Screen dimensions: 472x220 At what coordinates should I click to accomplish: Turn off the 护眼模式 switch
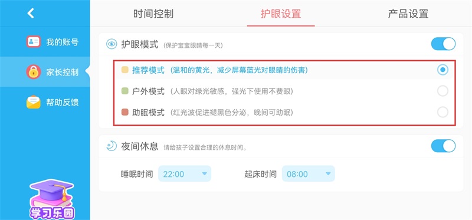pos(443,44)
